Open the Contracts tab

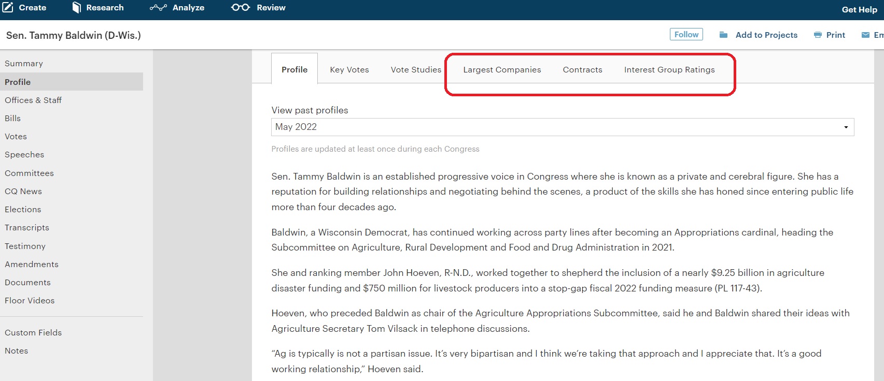[582, 69]
